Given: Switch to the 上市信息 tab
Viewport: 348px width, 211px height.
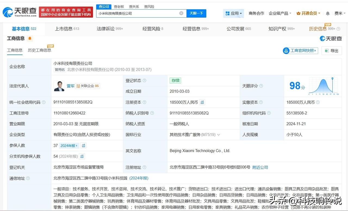Looking at the screenshot, I should click(x=67, y=29).
